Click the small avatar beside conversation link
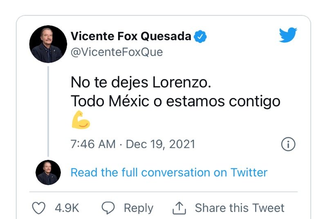Image resolution: width=327 pixels, height=219 pixels. [48, 172]
